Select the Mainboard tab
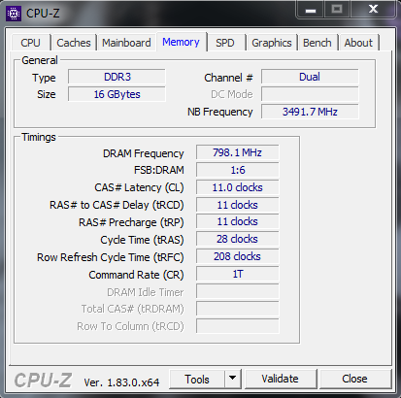The width and height of the screenshot is (401, 398). click(126, 43)
